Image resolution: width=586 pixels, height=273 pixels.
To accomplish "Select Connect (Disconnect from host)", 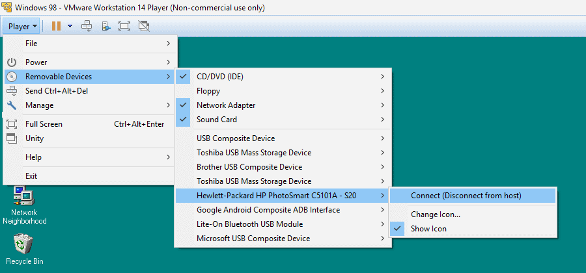I will point(466,196).
